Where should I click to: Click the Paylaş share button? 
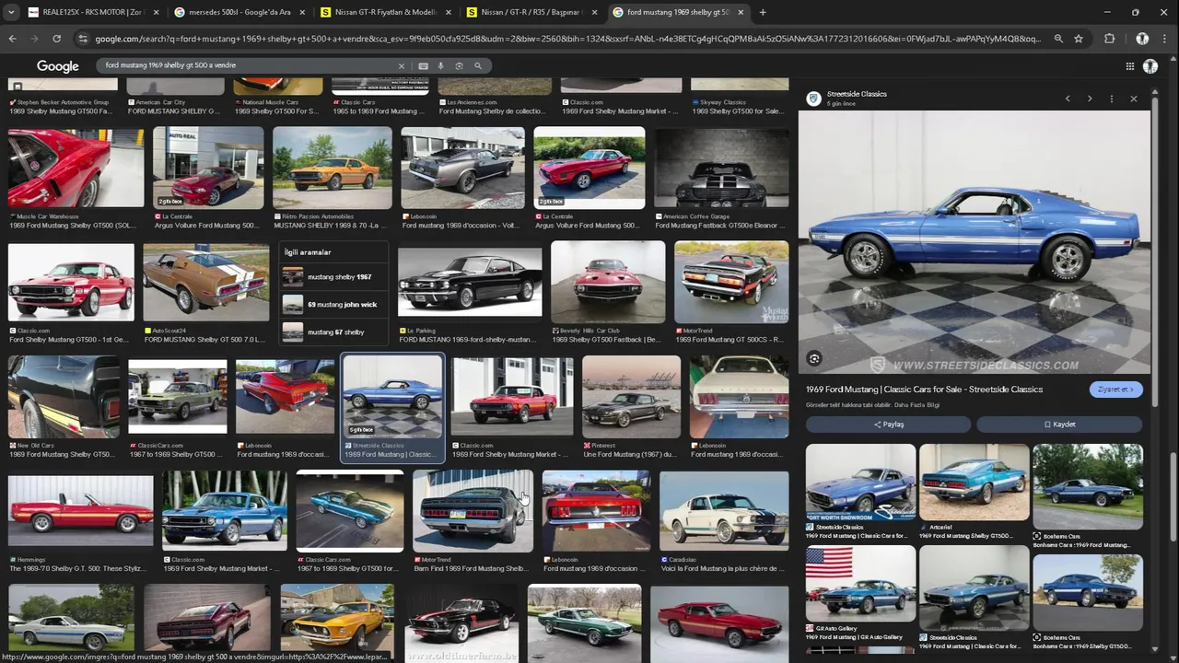click(x=888, y=425)
